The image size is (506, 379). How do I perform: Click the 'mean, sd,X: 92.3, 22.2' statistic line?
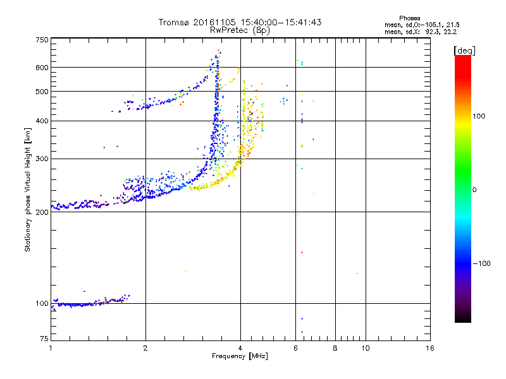421,32
